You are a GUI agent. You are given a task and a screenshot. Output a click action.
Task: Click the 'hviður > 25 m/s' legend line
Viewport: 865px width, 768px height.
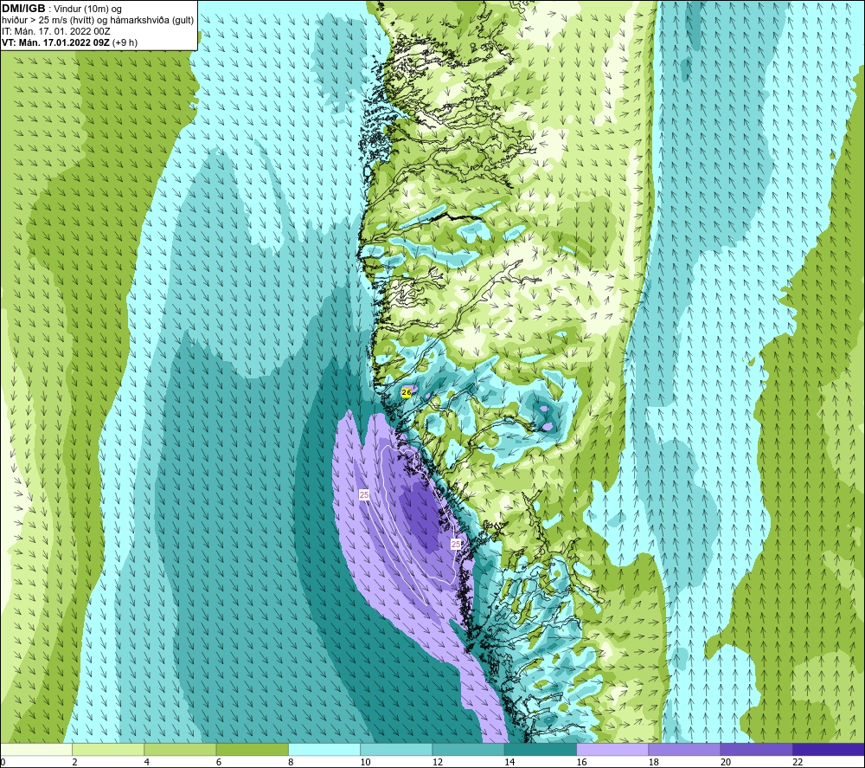(98, 21)
